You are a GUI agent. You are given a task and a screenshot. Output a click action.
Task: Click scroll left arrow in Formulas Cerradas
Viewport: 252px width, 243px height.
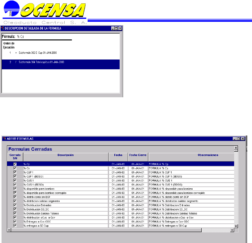pos(9,230)
